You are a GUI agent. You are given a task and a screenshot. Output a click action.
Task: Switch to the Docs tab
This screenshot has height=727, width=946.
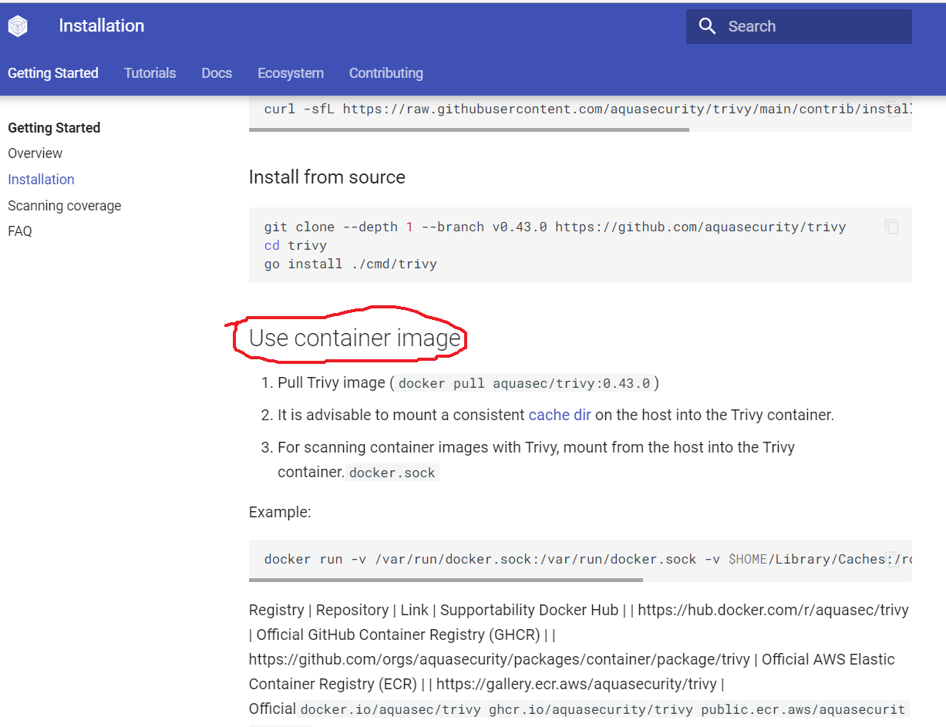[217, 73]
